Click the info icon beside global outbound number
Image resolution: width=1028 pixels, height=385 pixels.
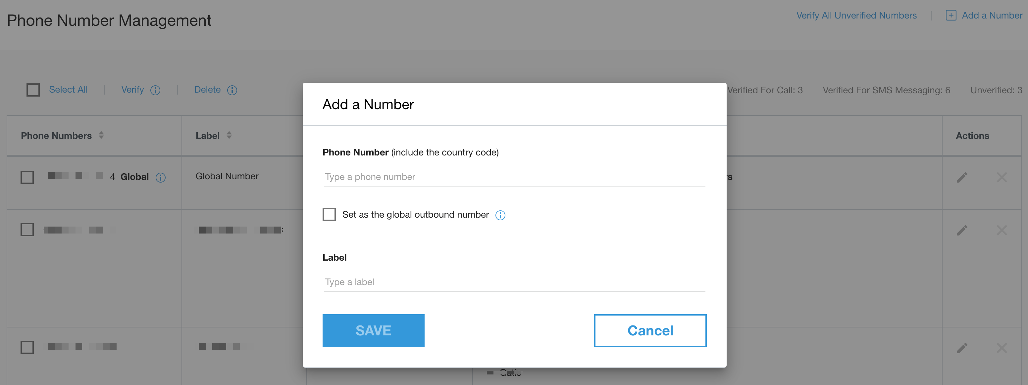[x=500, y=215]
